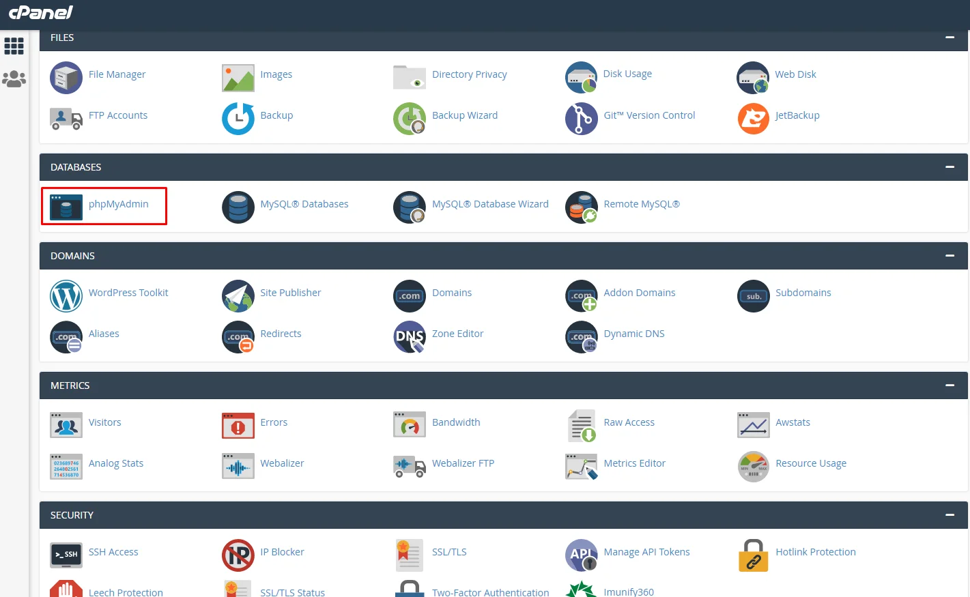Open the Imunify360 link

click(629, 592)
